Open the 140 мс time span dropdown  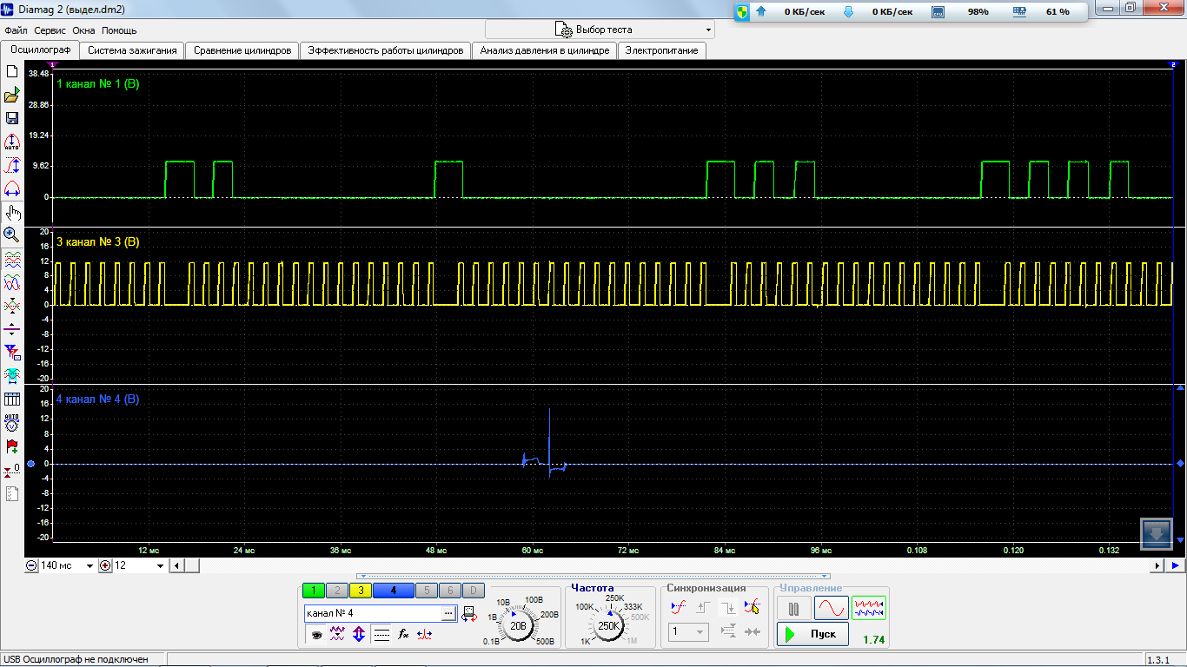pos(90,566)
